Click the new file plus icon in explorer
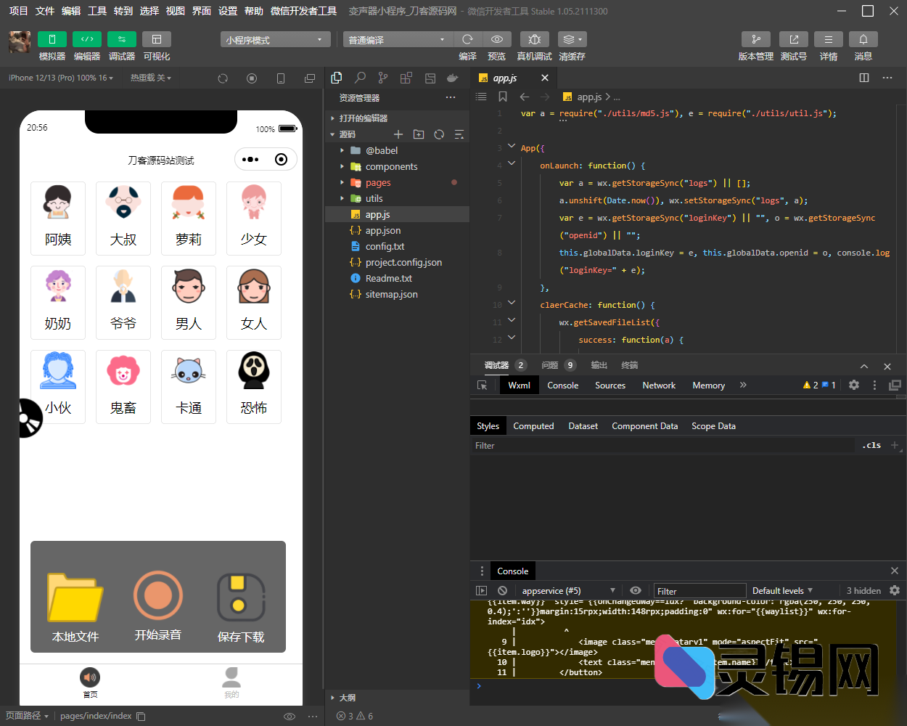 (x=398, y=134)
